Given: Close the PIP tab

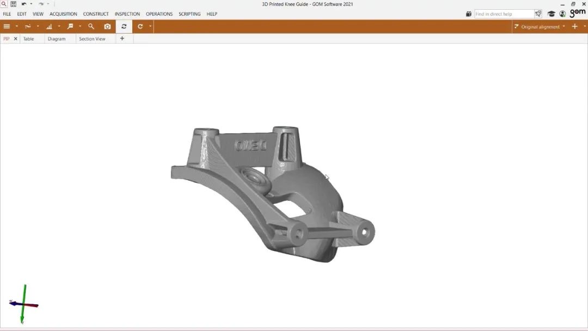Looking at the screenshot, I should [x=15, y=39].
